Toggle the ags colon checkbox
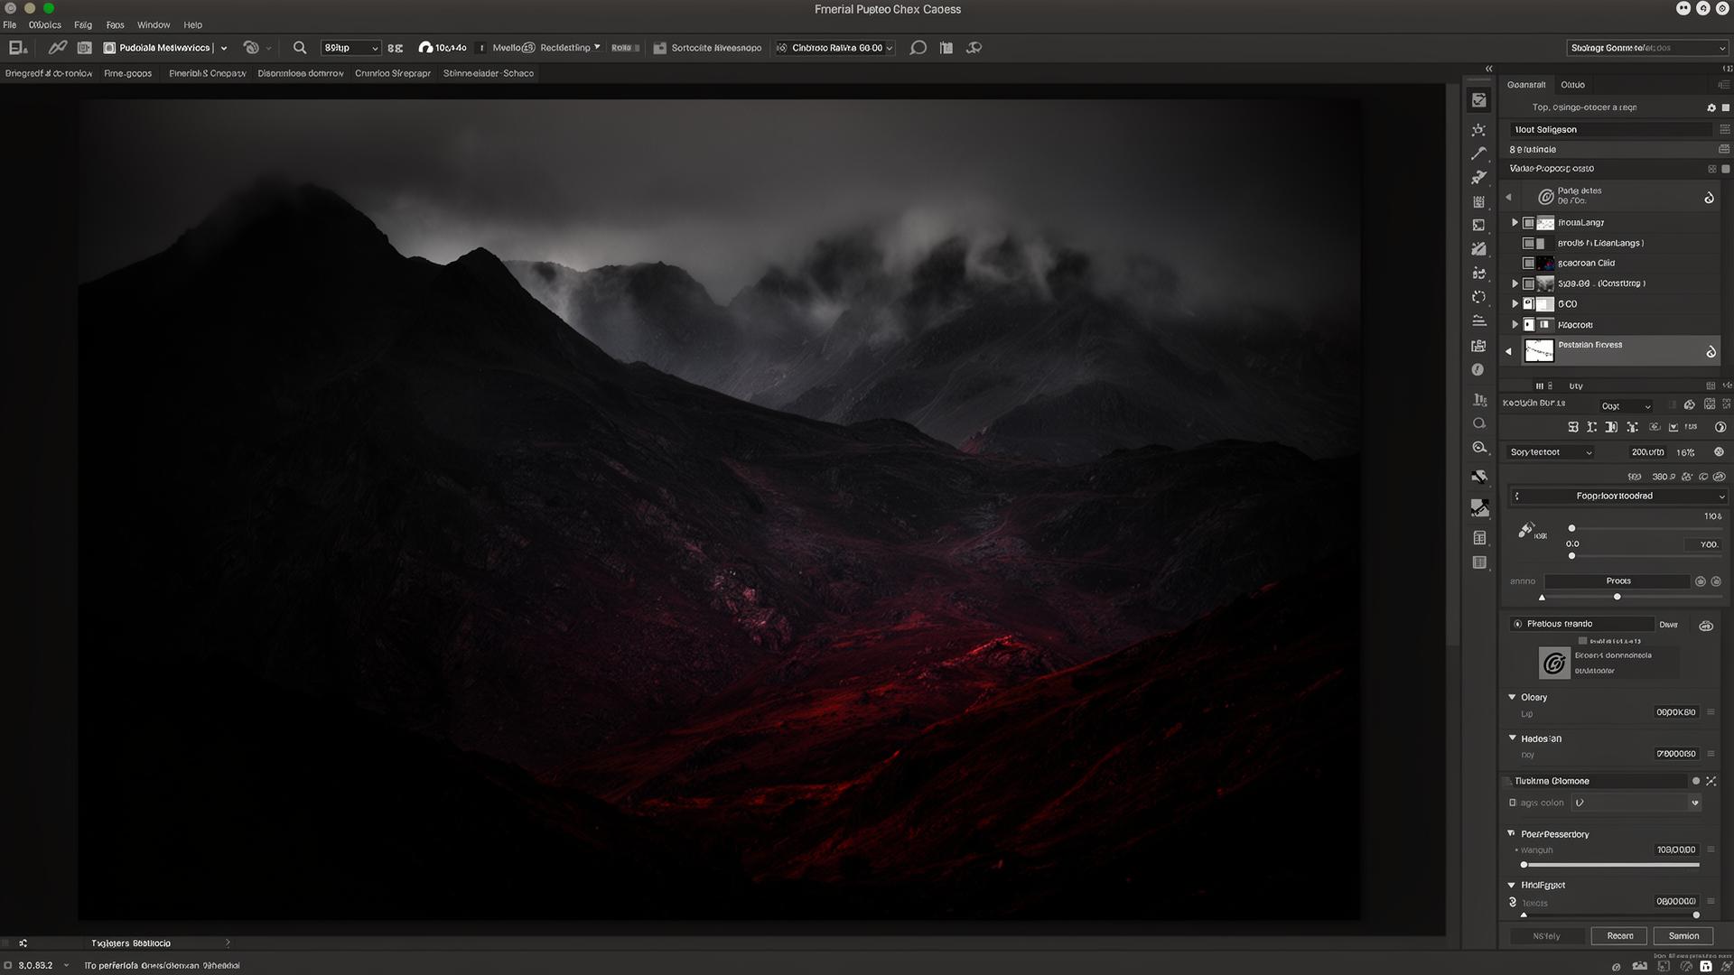Screen dimensions: 1734x975 click(1513, 803)
